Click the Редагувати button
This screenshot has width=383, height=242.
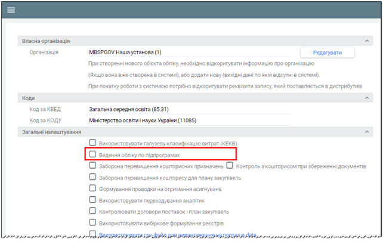point(328,53)
